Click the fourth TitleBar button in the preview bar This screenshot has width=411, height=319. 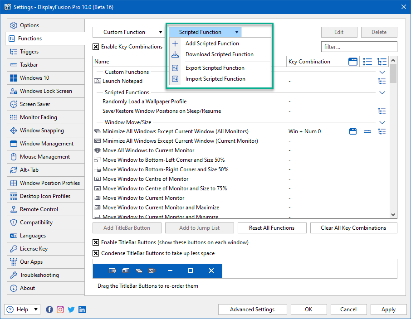pyautogui.click(x=152, y=271)
